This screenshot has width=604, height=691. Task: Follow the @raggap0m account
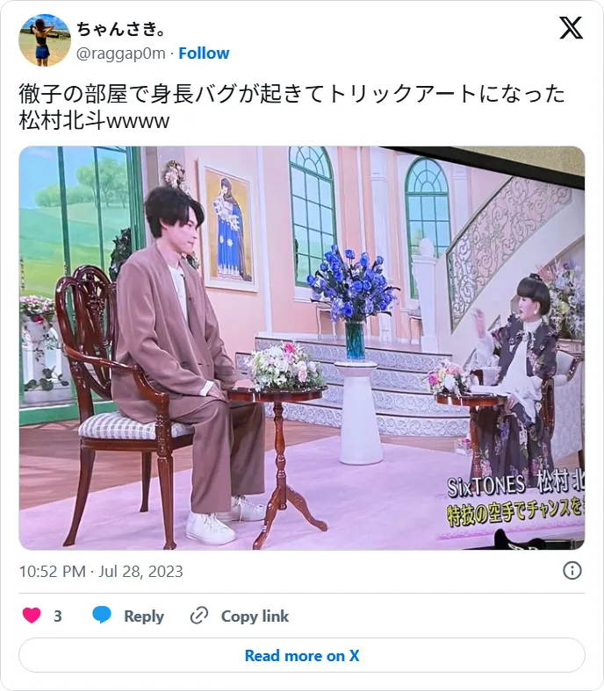[x=204, y=53]
